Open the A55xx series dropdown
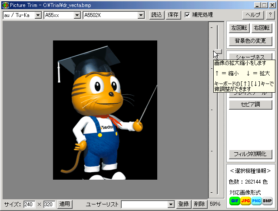 click(77, 15)
